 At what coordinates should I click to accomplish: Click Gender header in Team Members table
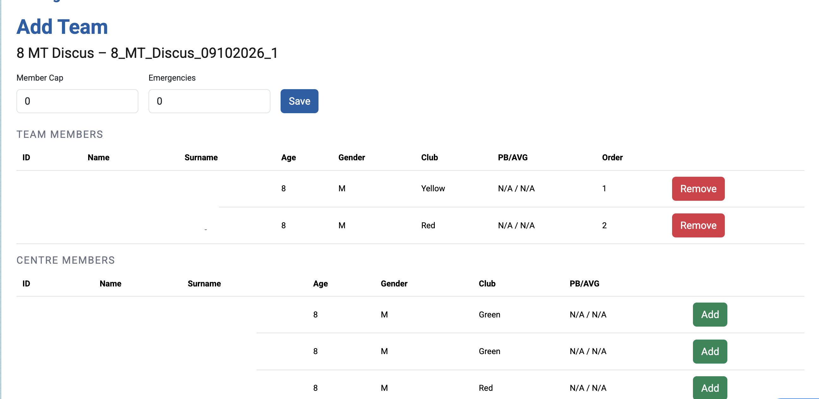pos(351,157)
